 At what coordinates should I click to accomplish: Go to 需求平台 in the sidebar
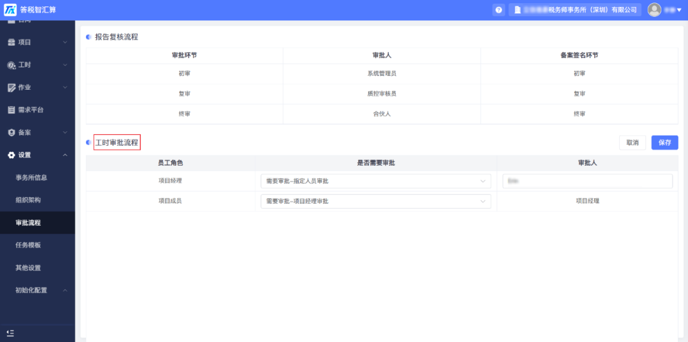pyautogui.click(x=31, y=110)
